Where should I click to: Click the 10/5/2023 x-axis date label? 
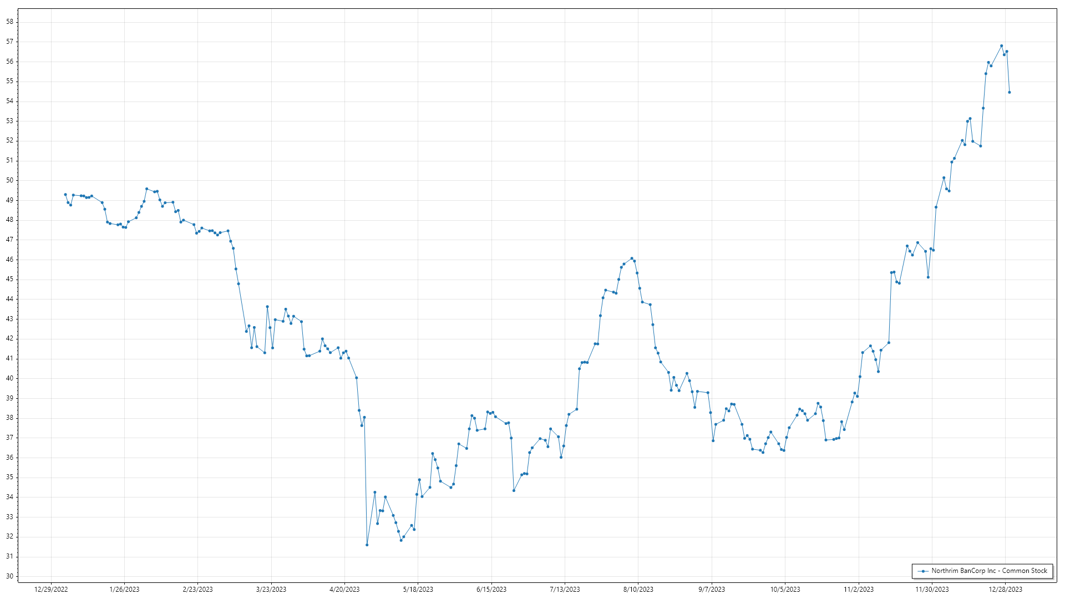coord(785,590)
